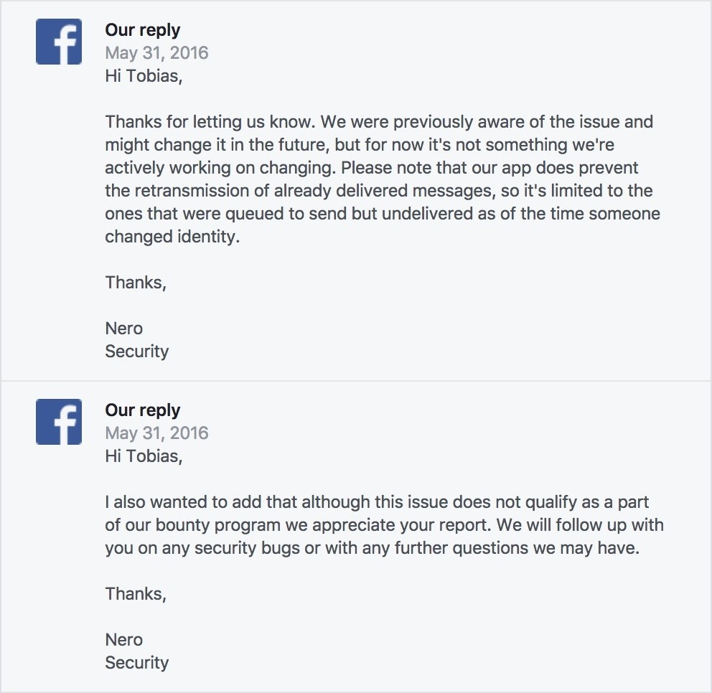The width and height of the screenshot is (712, 693).
Task: Click the "Security" signature line of the second reply
Action: [136, 663]
